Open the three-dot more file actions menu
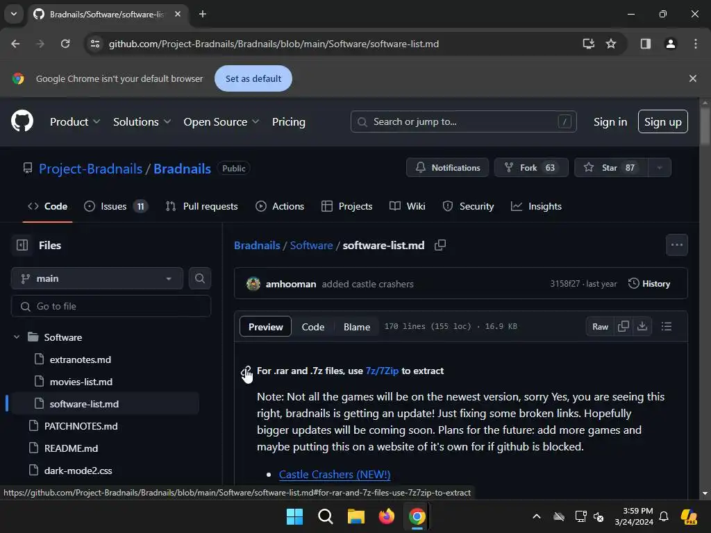Screen dimensions: 711x533 coord(676,245)
